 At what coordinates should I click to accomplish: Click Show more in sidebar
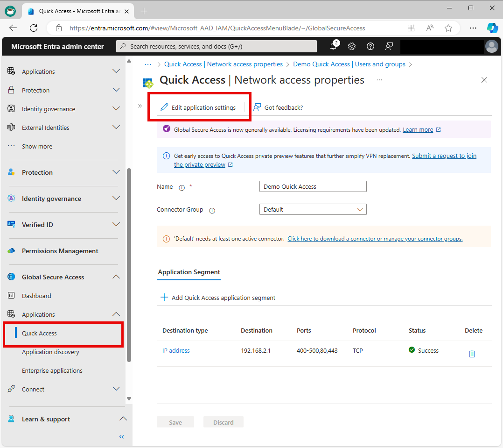point(37,146)
